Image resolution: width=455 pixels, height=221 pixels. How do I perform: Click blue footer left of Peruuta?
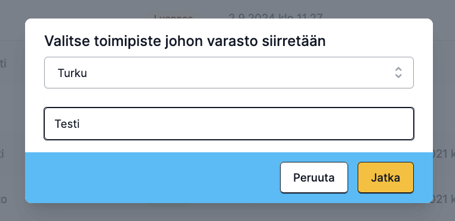pos(151,177)
